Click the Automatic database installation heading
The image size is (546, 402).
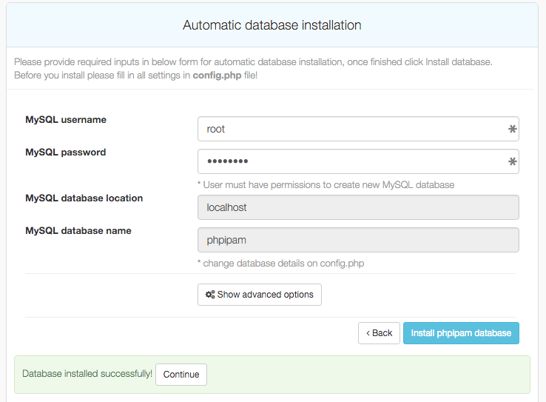[272, 25]
